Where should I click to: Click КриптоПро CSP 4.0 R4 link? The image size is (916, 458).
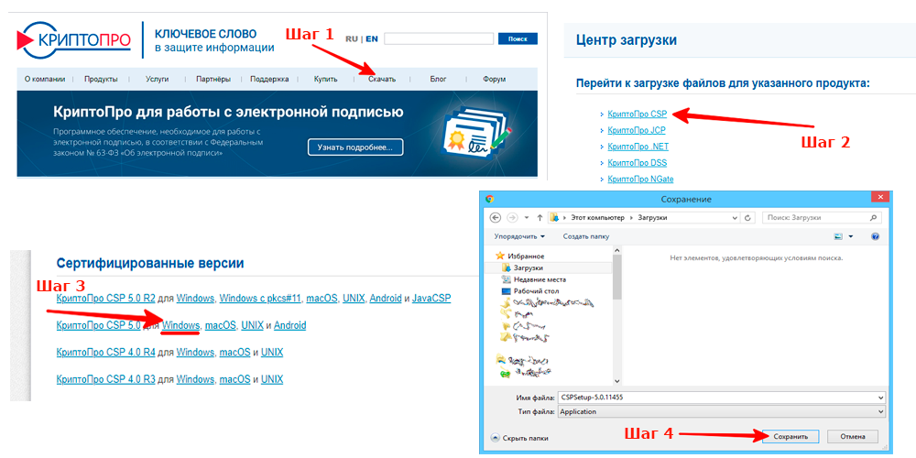tap(105, 353)
